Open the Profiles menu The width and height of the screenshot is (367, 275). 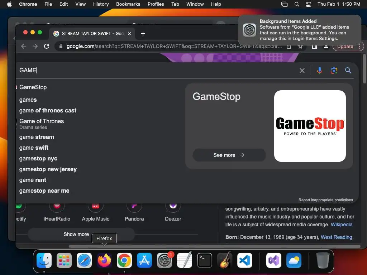click(156, 4)
